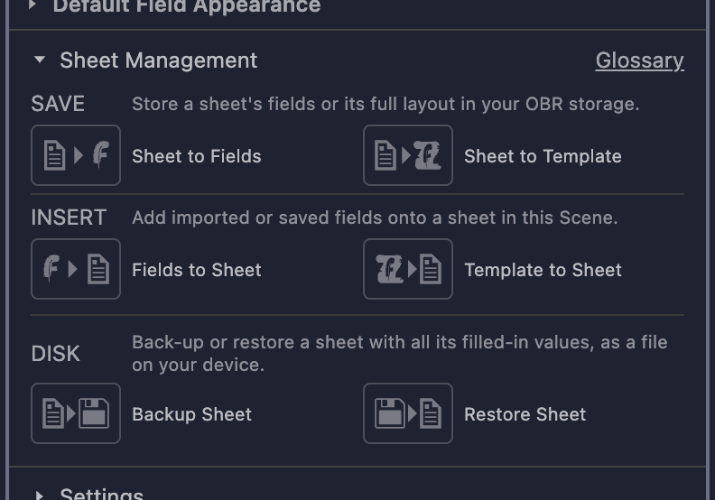Open the Glossary link
The width and height of the screenshot is (715, 500).
point(639,60)
